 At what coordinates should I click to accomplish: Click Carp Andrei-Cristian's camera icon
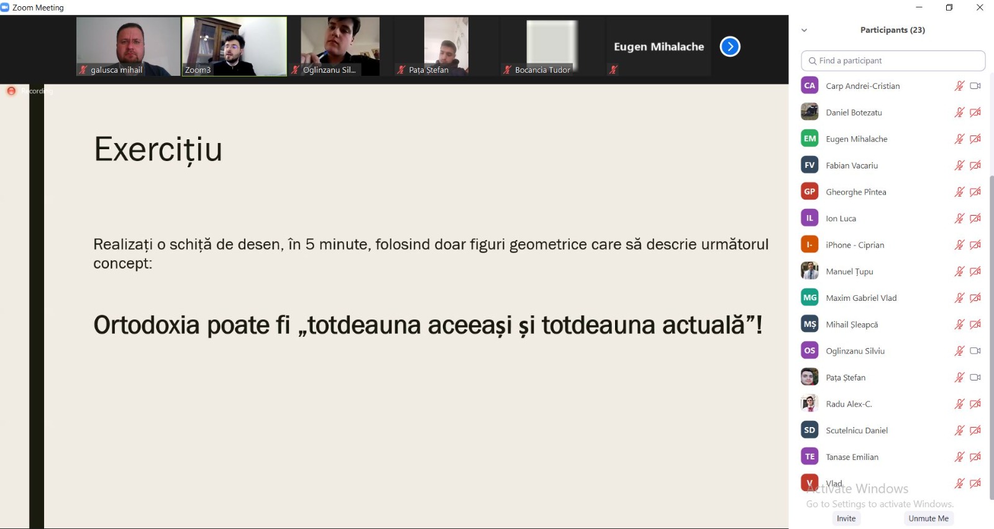point(975,86)
